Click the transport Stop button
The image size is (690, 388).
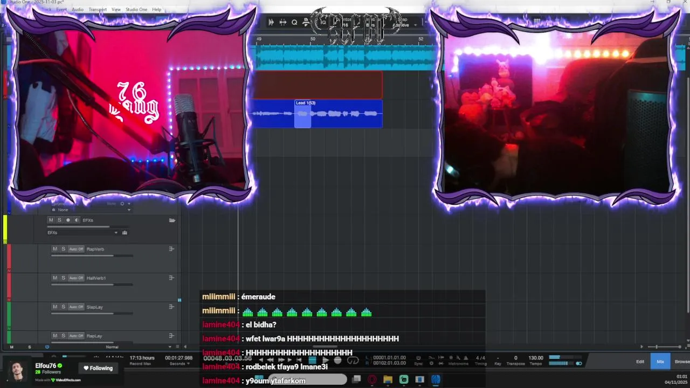(312, 360)
